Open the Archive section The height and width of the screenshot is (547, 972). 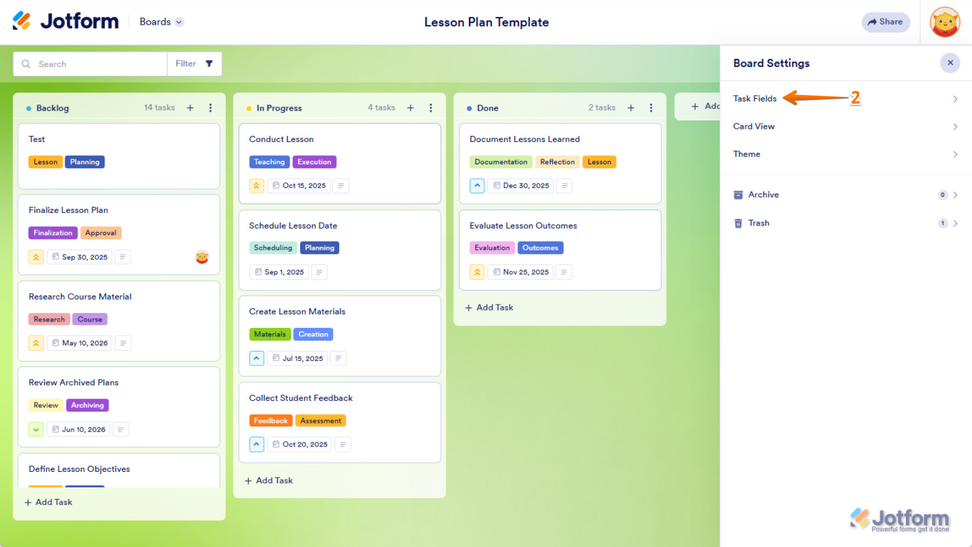(x=764, y=194)
